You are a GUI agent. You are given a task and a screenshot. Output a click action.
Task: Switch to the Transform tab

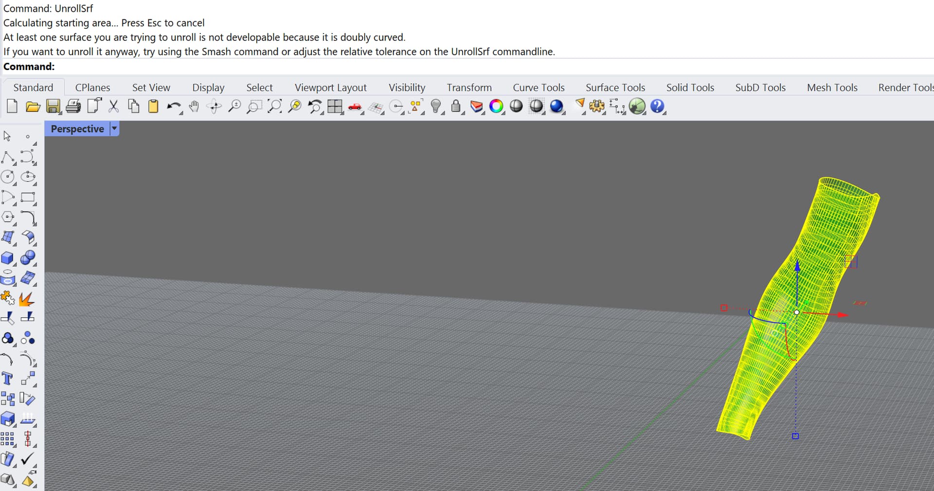469,88
